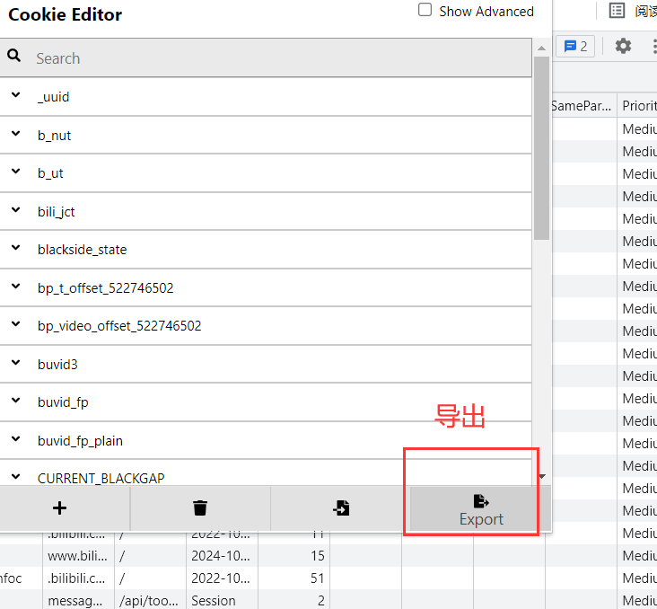Open the DevTools more options dots
The image size is (657, 609).
click(653, 46)
